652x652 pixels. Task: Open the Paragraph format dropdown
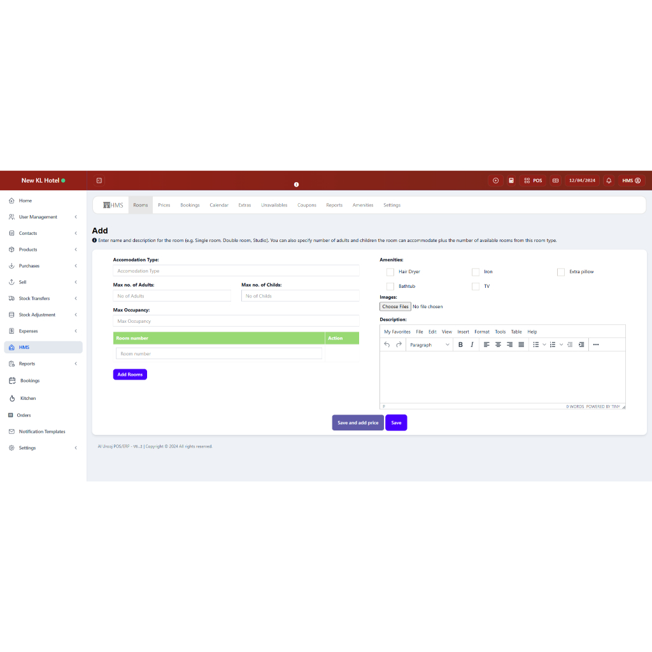click(x=430, y=344)
